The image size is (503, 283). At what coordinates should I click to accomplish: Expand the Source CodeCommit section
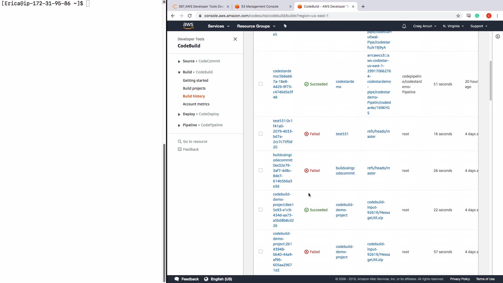179,61
